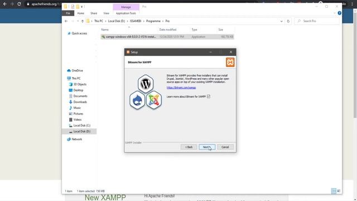
Task: Open Explorer help question mark icon
Action: pos(339,13)
